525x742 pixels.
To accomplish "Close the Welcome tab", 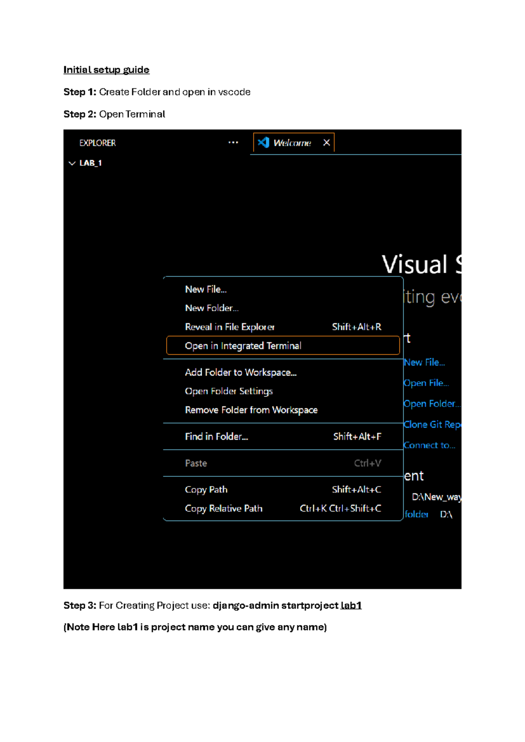I will (326, 143).
